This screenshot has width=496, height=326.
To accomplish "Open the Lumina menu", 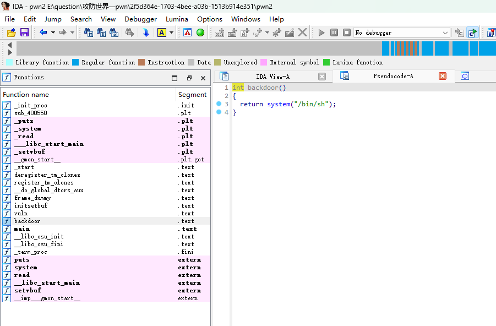I will point(177,19).
